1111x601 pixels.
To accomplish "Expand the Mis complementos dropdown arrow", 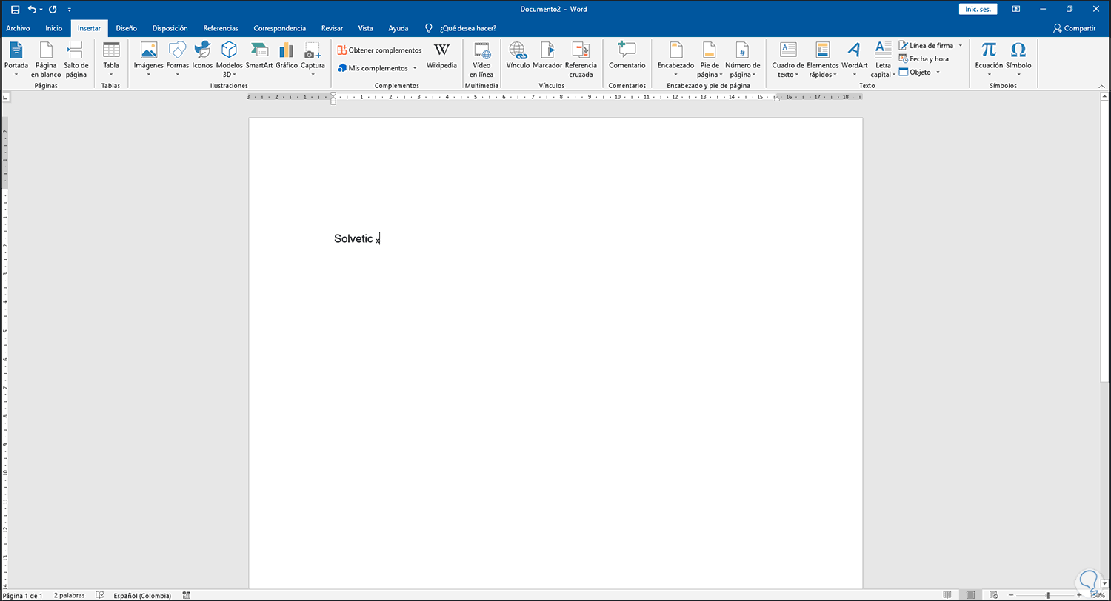I will click(x=415, y=68).
